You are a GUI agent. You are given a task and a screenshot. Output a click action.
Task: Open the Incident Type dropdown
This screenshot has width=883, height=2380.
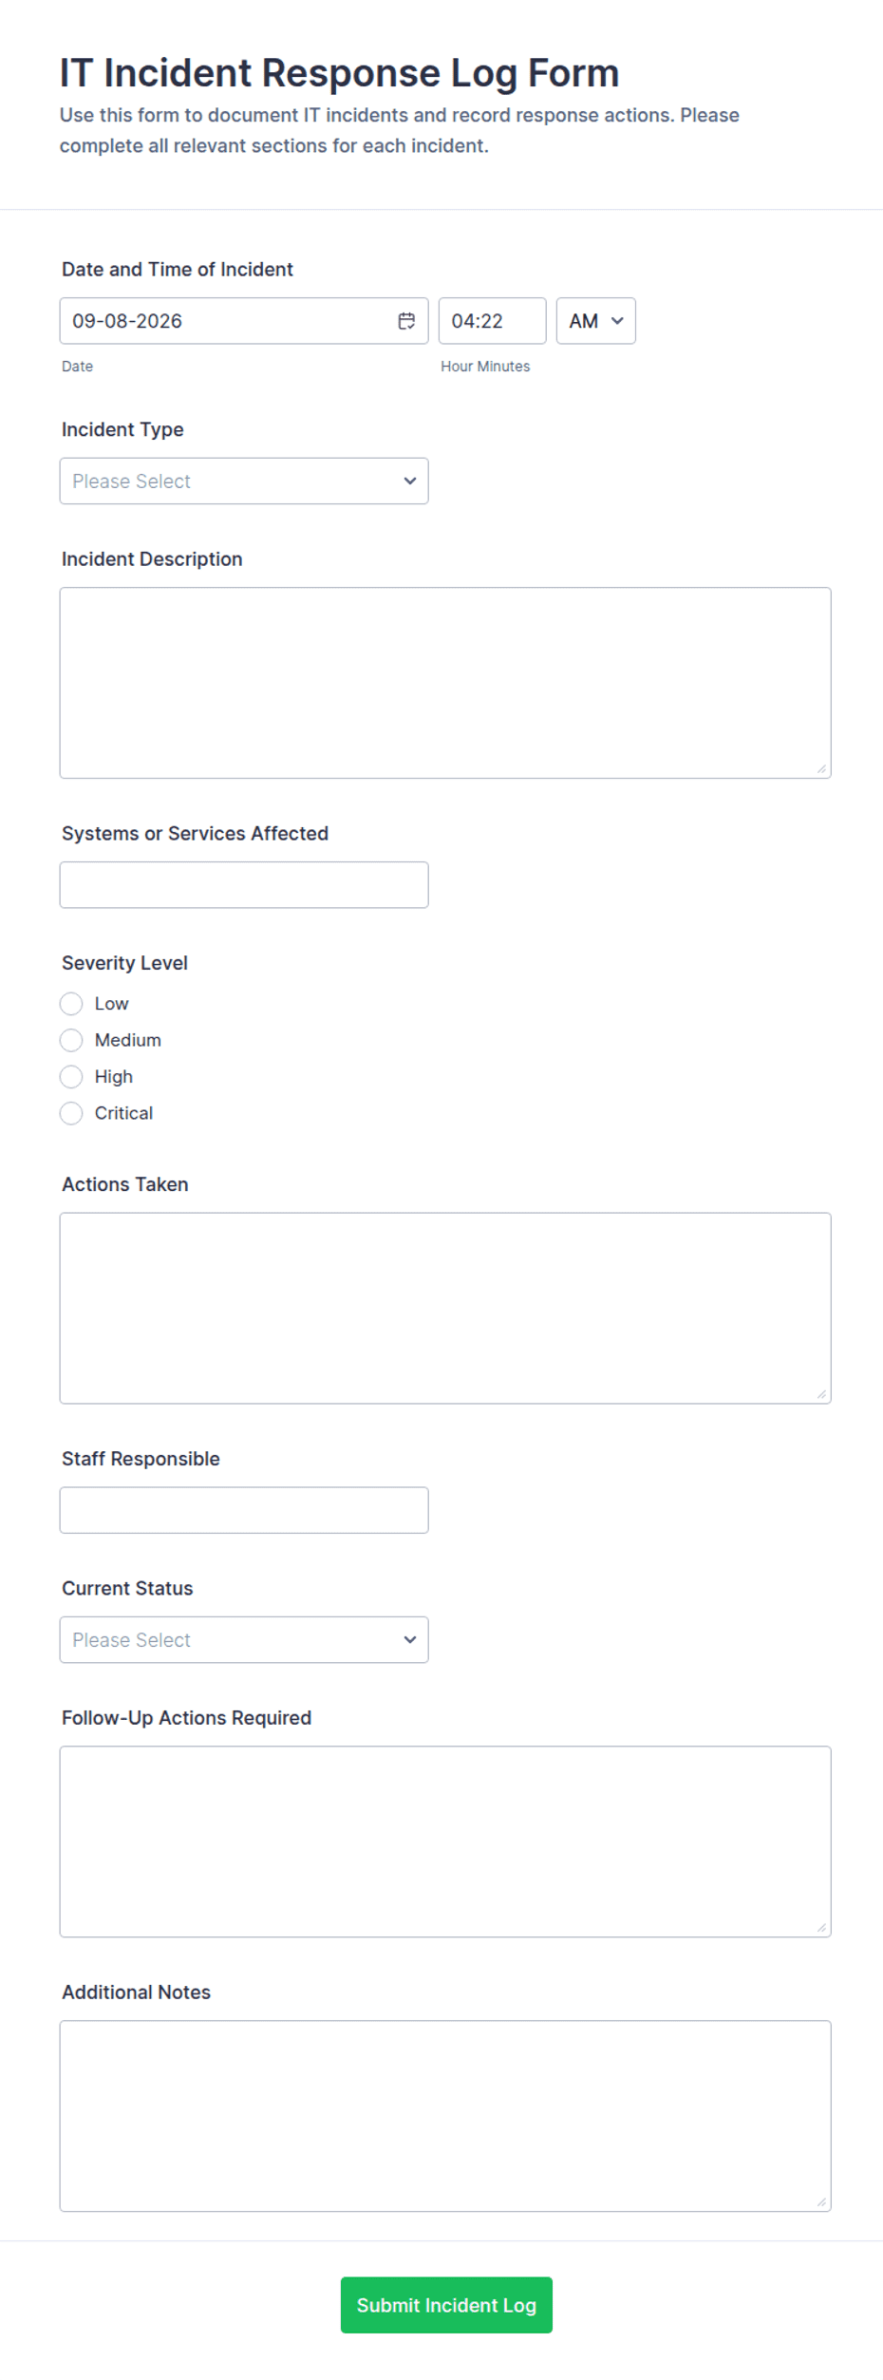click(x=244, y=481)
